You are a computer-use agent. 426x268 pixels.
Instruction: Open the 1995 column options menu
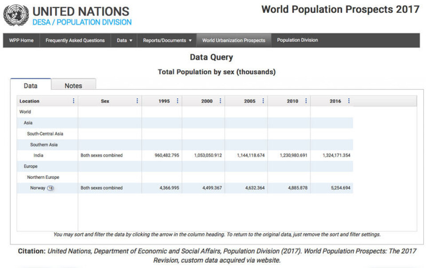(177, 101)
